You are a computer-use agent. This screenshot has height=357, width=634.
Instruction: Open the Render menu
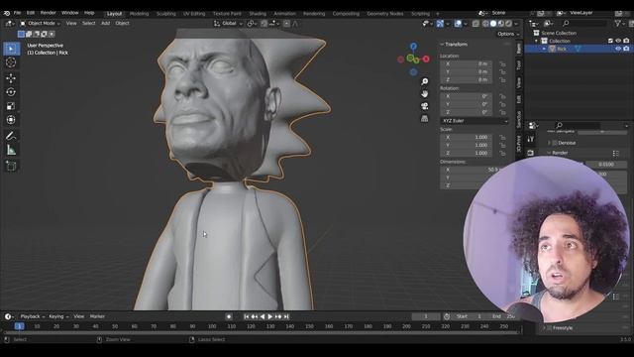[49, 13]
